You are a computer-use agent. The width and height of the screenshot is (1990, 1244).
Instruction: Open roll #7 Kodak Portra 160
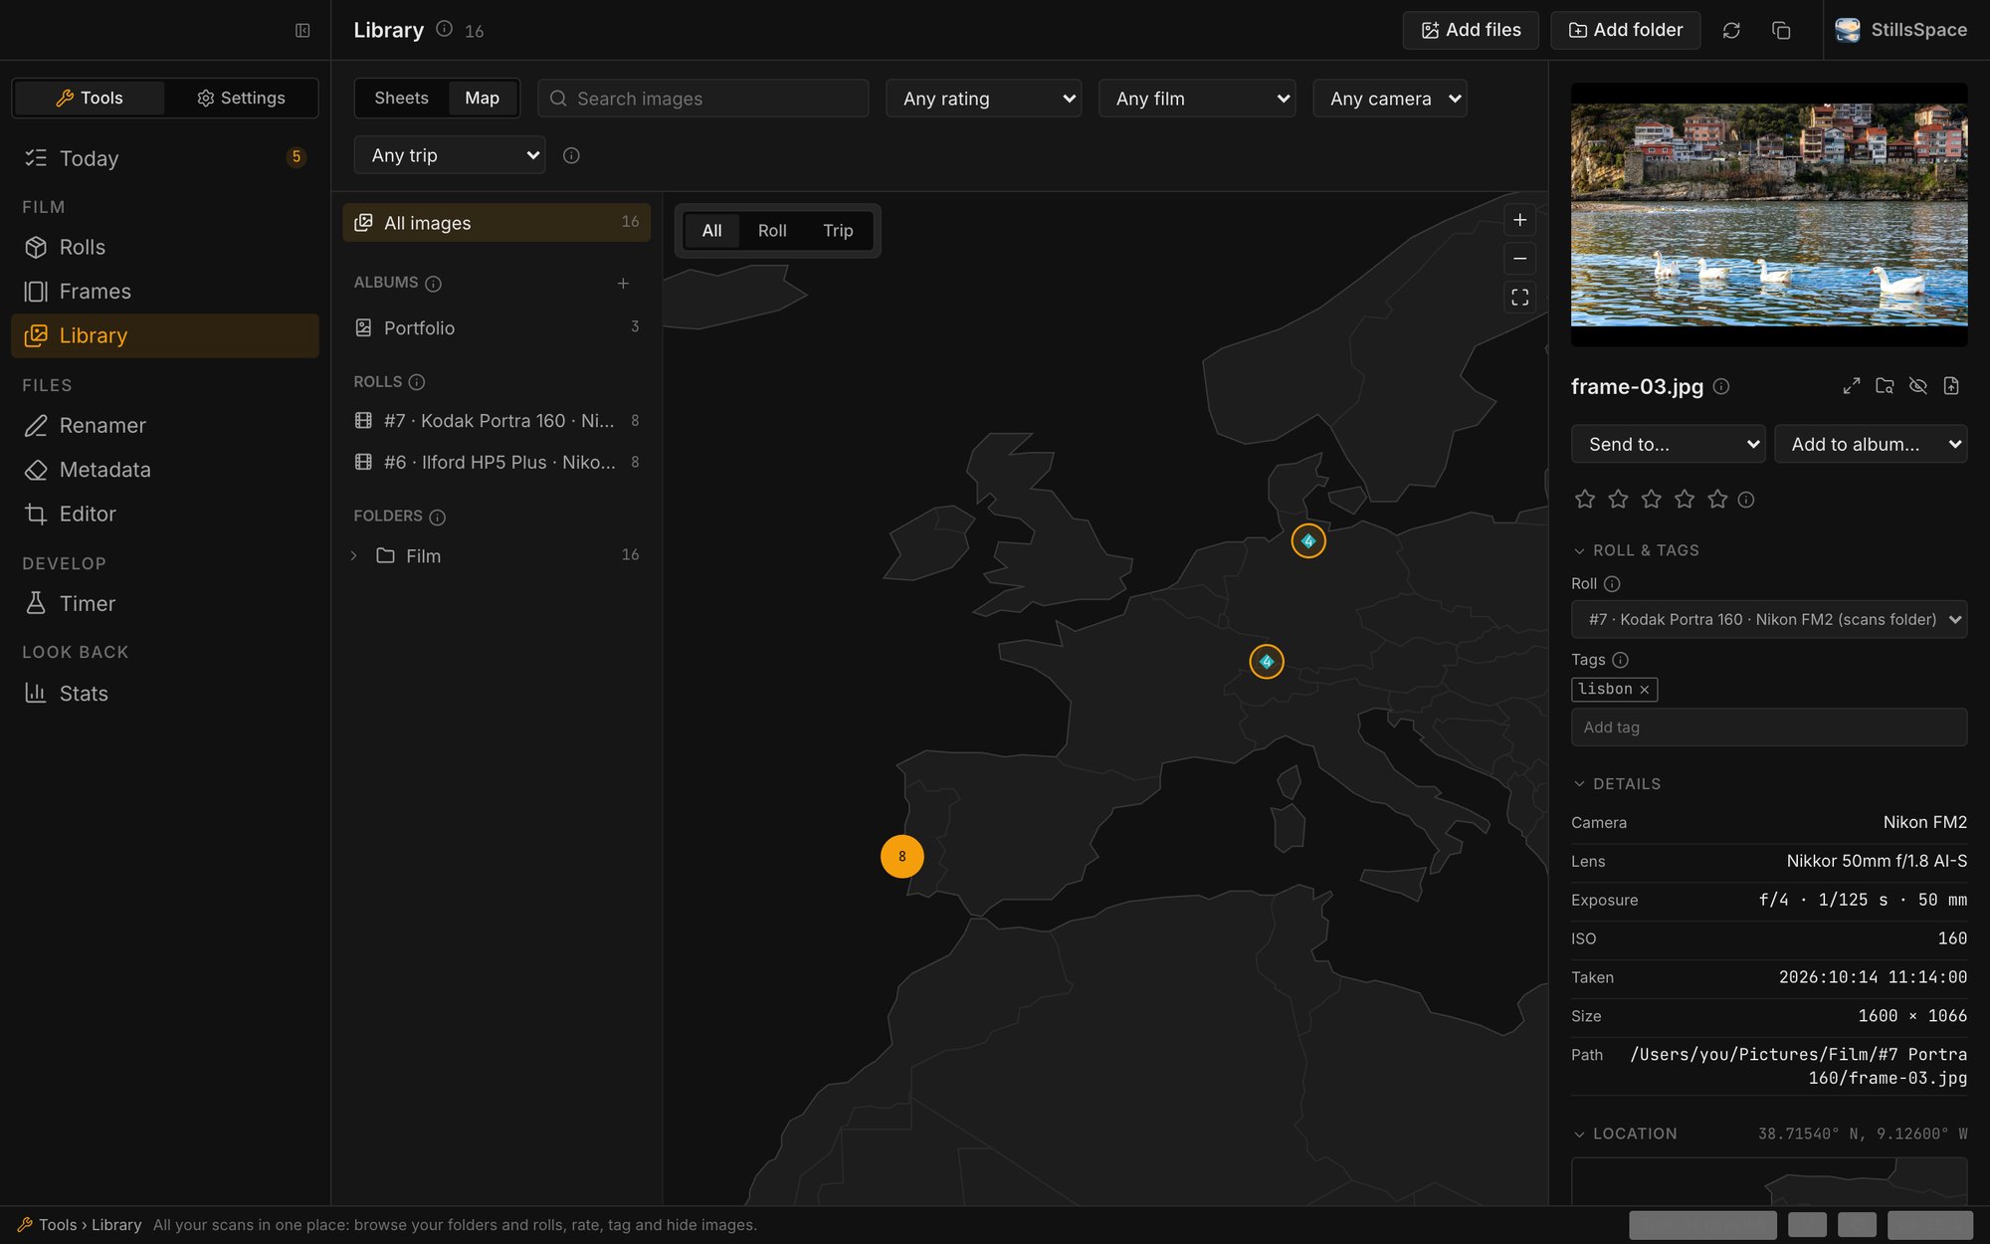[497, 421]
